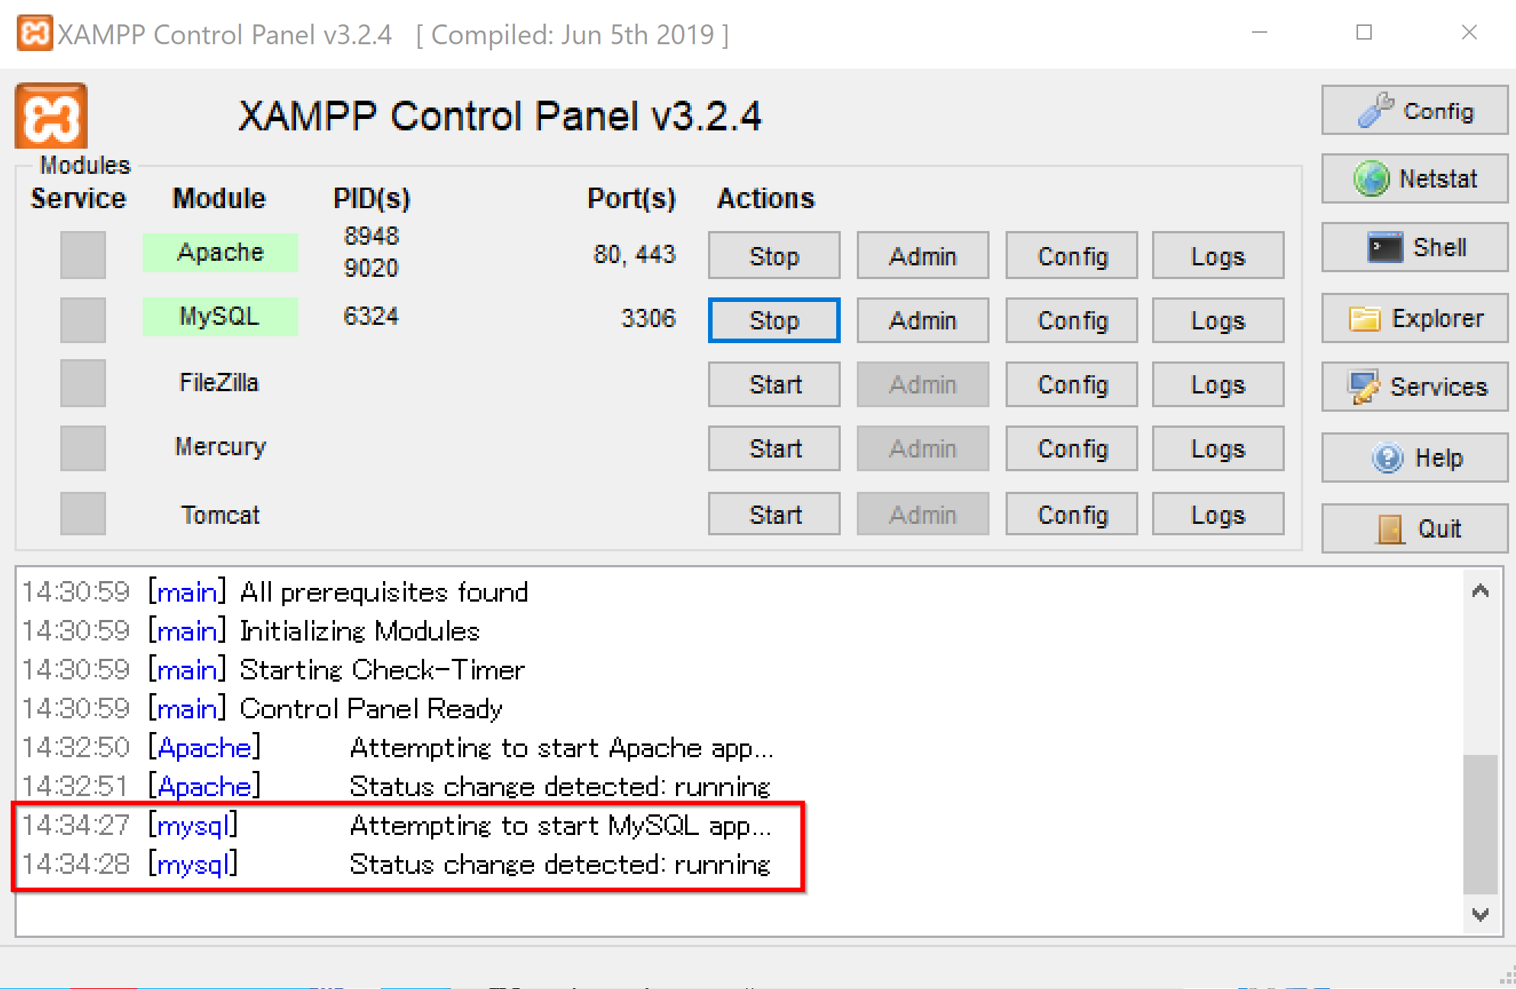The height and width of the screenshot is (989, 1516).
Task: Click the log scrollbar up arrow
Action: coord(1480,591)
